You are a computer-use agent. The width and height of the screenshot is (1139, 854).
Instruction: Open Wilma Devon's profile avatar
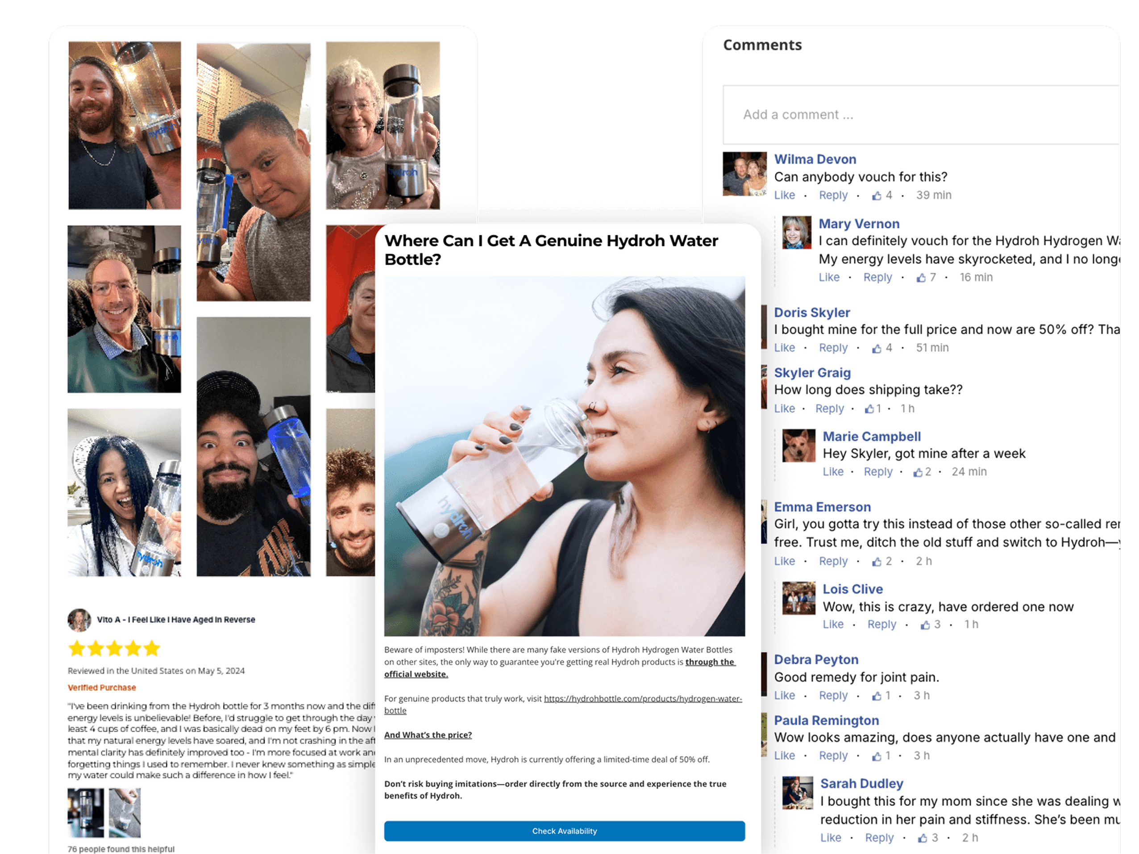744,174
